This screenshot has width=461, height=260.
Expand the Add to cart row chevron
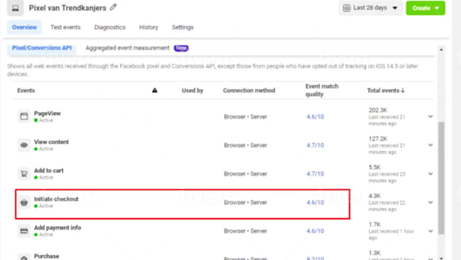click(x=430, y=174)
